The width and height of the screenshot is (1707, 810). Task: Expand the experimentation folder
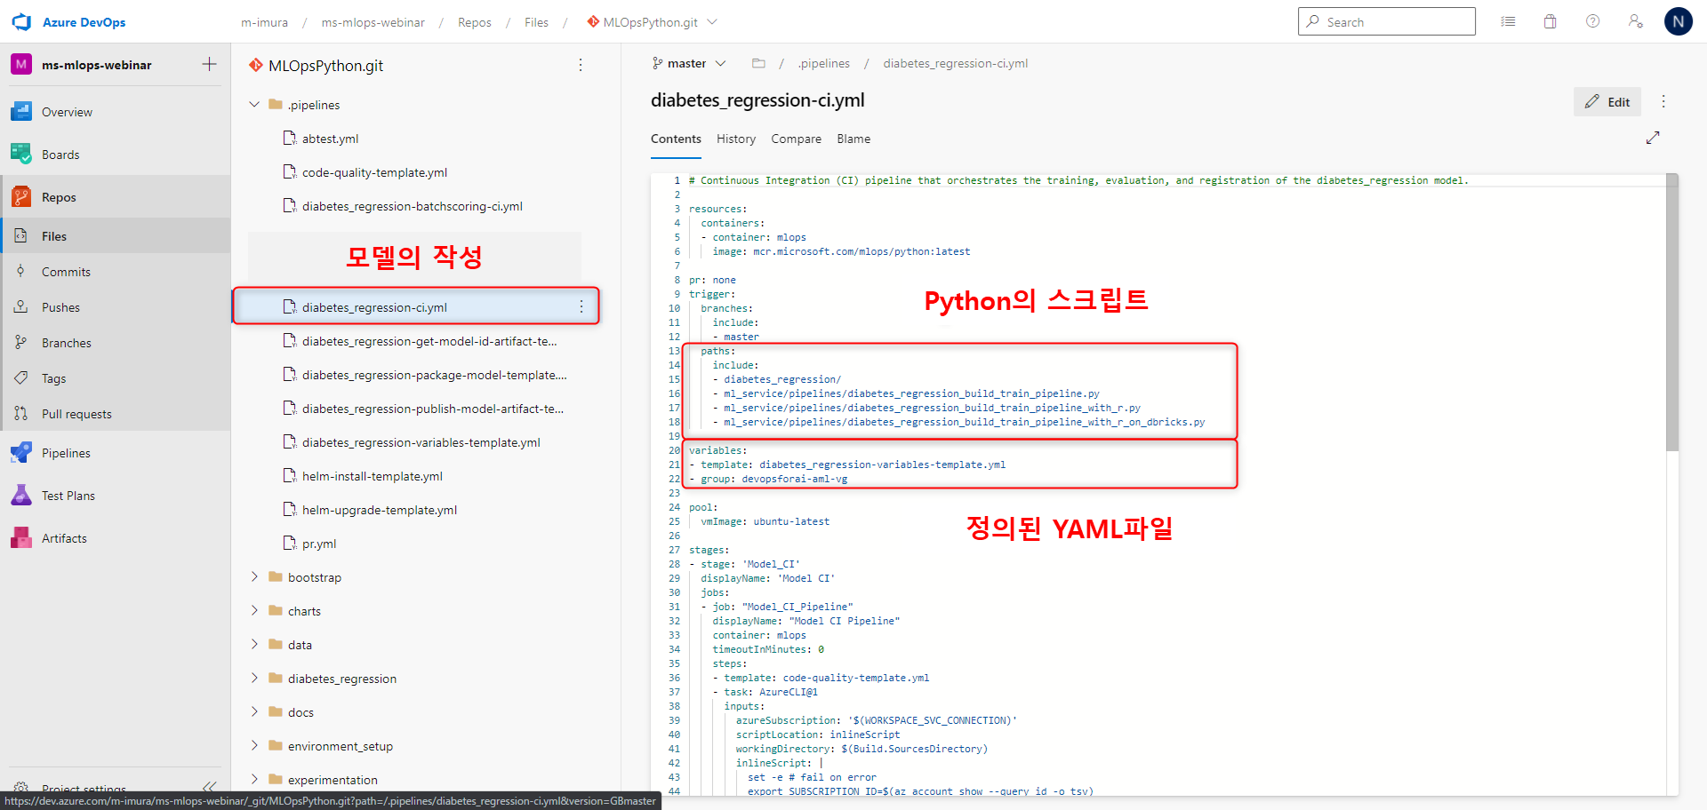pyautogui.click(x=254, y=780)
